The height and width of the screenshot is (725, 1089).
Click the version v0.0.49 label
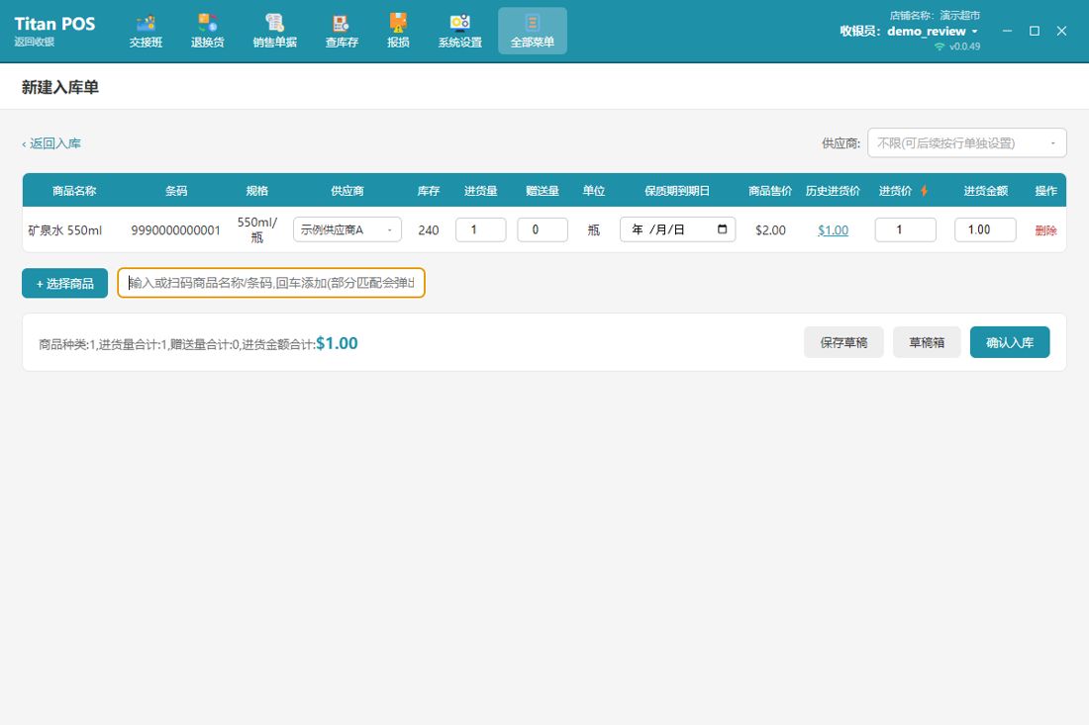pyautogui.click(x=964, y=46)
